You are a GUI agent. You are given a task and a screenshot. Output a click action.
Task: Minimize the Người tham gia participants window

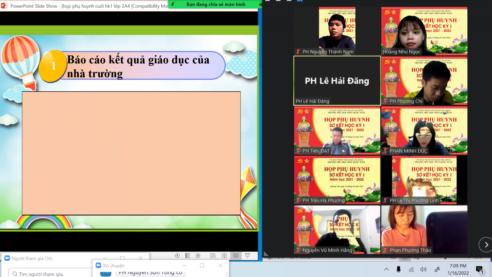coord(105,258)
